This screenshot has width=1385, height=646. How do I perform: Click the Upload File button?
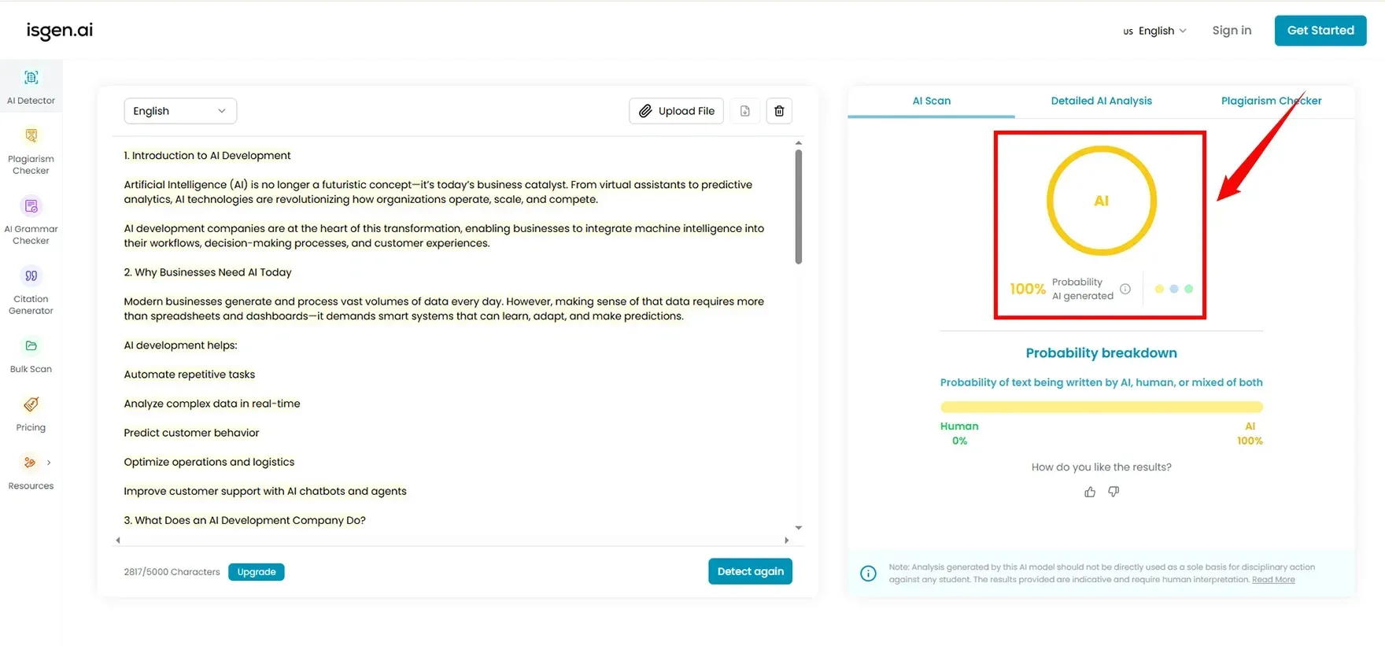tap(676, 111)
